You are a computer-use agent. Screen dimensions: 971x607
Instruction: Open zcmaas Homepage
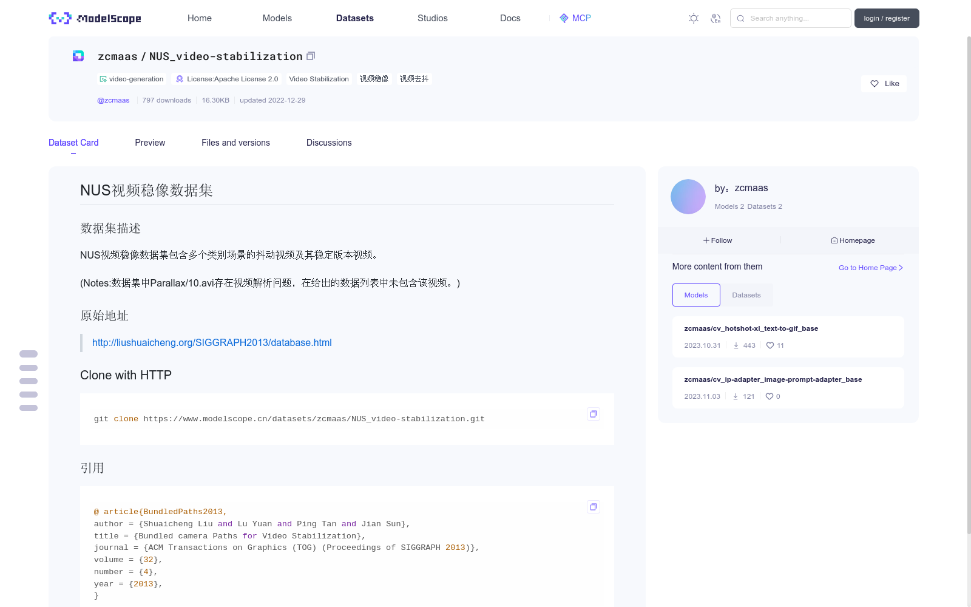click(x=853, y=240)
